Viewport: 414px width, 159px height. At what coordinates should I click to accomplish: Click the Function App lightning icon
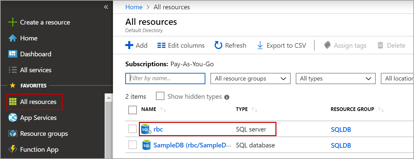click(13, 149)
